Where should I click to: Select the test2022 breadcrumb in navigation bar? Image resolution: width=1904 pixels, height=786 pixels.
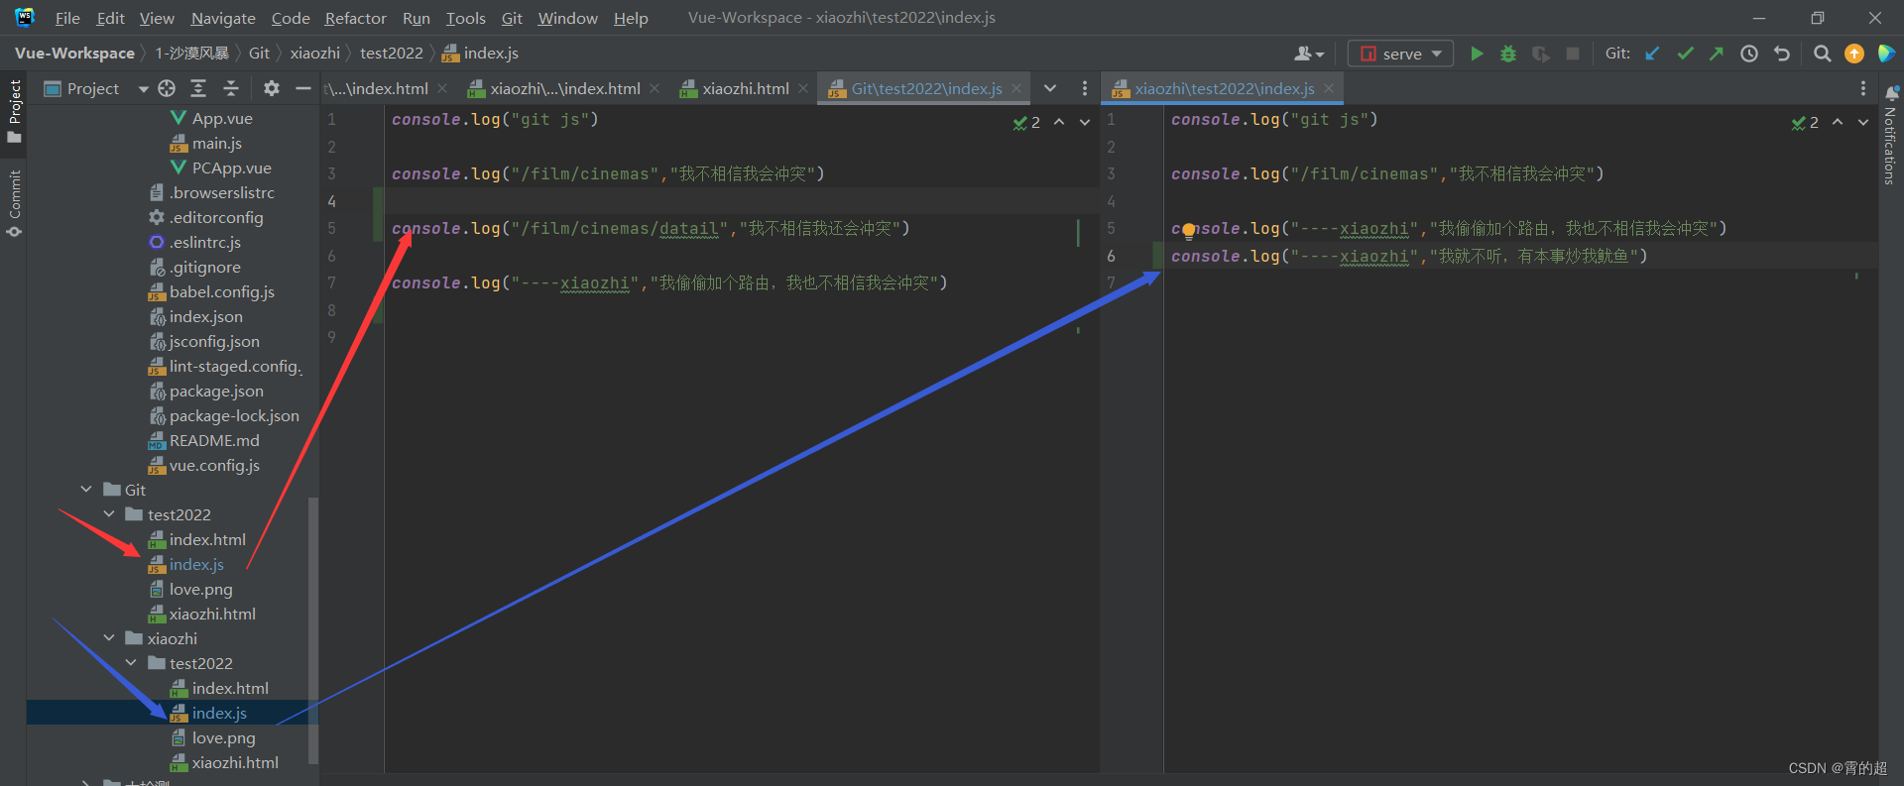point(392,54)
